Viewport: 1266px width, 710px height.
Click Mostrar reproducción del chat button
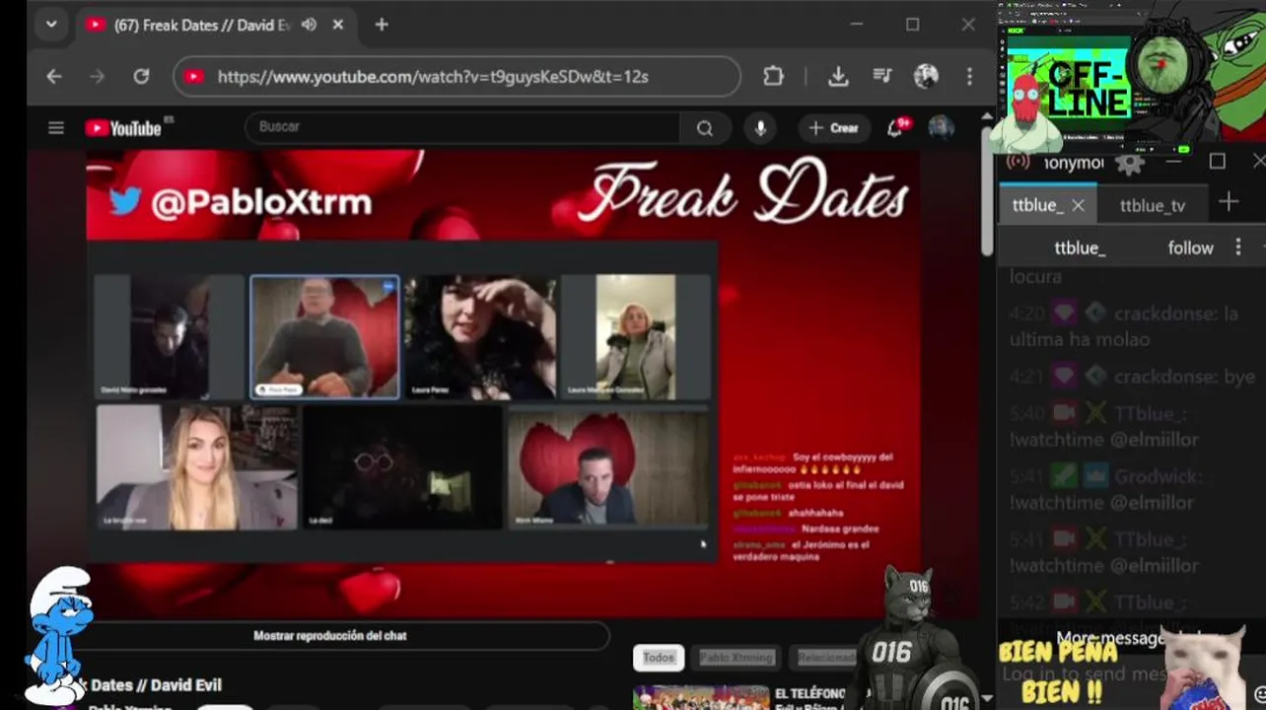click(x=330, y=636)
